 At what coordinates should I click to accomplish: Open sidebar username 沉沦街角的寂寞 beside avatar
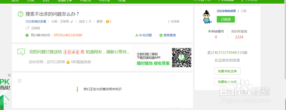click(x=226, y=11)
